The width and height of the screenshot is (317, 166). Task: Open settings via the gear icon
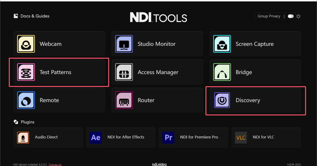pyautogui.click(x=299, y=16)
